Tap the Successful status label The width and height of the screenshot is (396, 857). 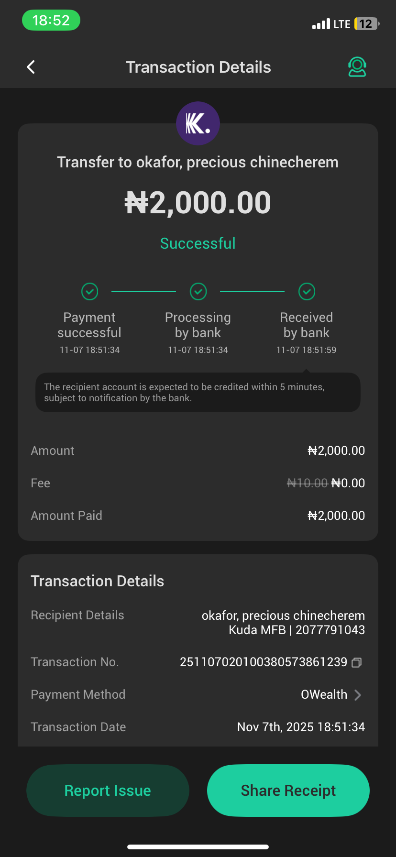point(198,243)
